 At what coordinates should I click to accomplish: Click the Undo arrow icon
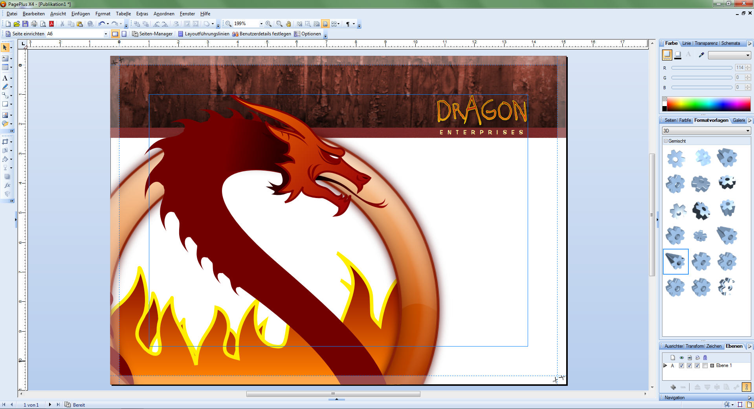(x=102, y=24)
